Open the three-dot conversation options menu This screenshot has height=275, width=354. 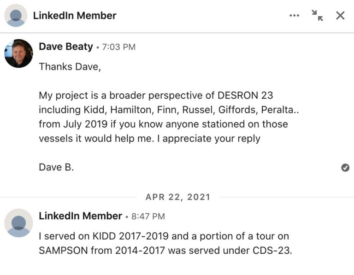tap(294, 16)
